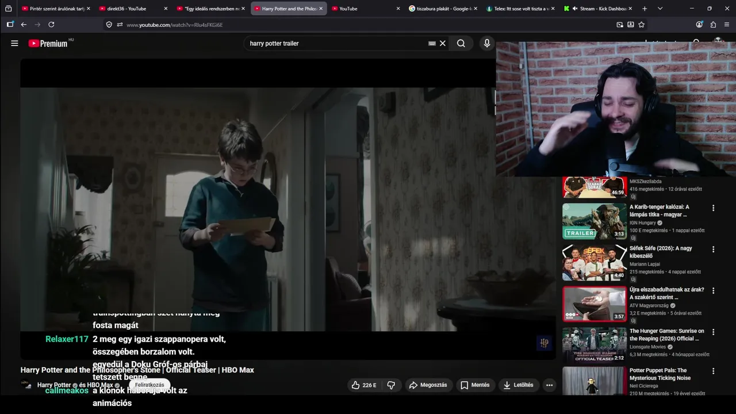Go to YouTube Premium home logo

point(48,43)
